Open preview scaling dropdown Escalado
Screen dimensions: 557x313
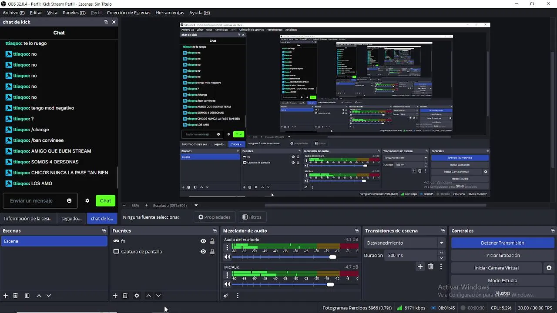click(176, 205)
